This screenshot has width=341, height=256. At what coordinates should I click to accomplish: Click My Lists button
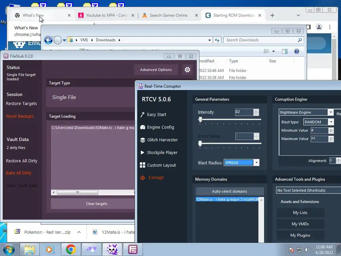tap(300, 213)
